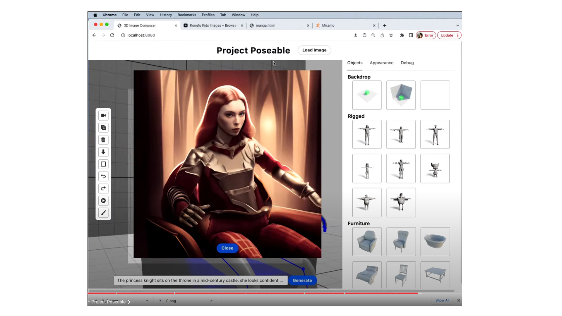Click the trash delete icon
This screenshot has width=562, height=316.
tap(103, 140)
